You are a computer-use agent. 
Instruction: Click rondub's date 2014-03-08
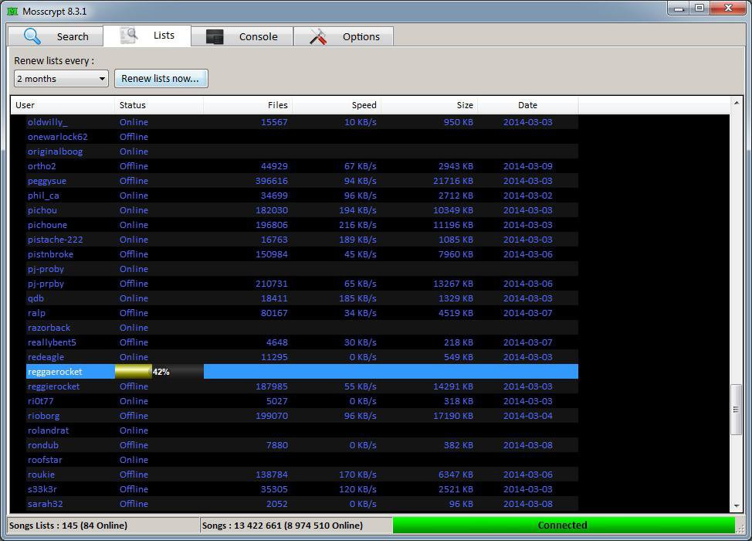coord(527,445)
